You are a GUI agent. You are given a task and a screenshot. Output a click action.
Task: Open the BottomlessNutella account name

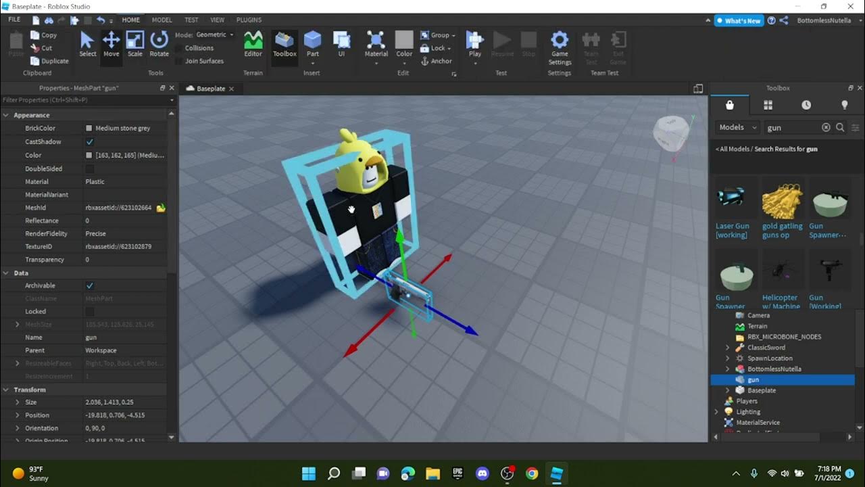click(x=825, y=21)
